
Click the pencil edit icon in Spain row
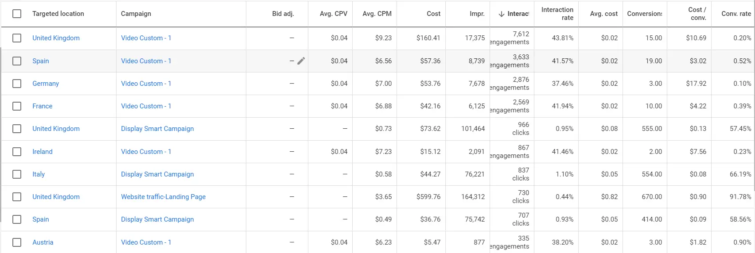pos(301,61)
